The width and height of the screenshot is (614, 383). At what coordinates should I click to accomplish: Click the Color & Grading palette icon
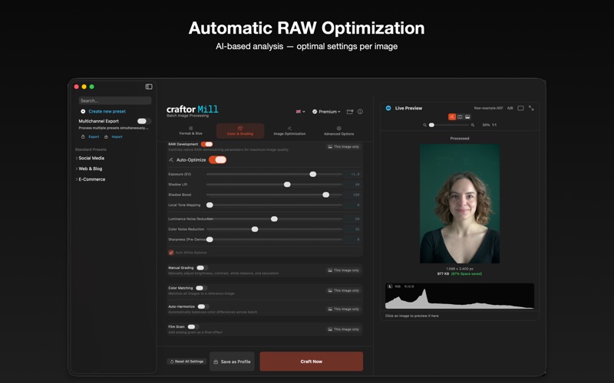click(x=240, y=128)
